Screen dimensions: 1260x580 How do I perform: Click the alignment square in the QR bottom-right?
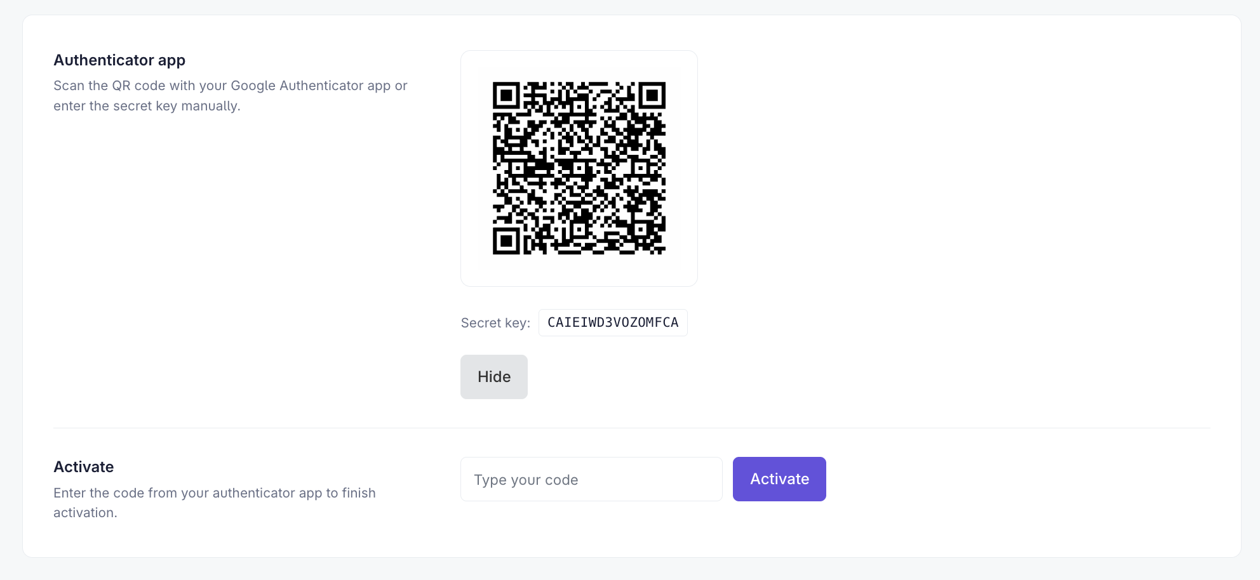[x=640, y=229]
